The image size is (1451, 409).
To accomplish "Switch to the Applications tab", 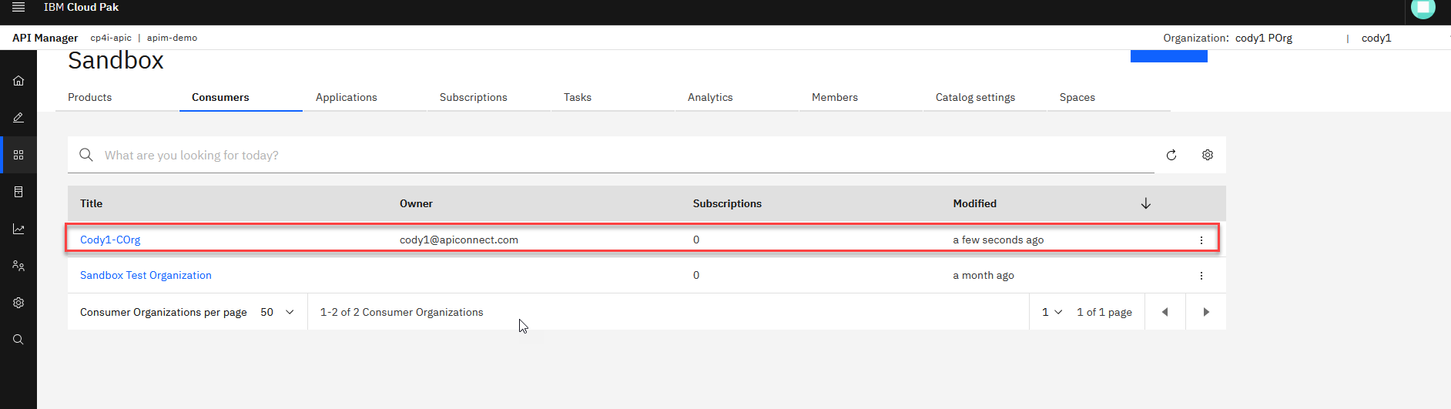I will tap(346, 97).
